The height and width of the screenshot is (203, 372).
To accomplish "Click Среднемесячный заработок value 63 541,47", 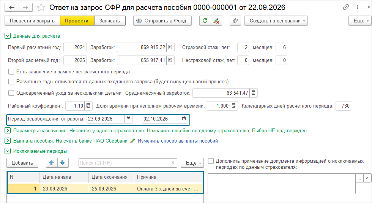I will pyautogui.click(x=221, y=93).
